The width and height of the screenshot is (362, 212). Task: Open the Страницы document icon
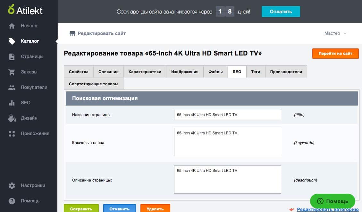[12, 56]
